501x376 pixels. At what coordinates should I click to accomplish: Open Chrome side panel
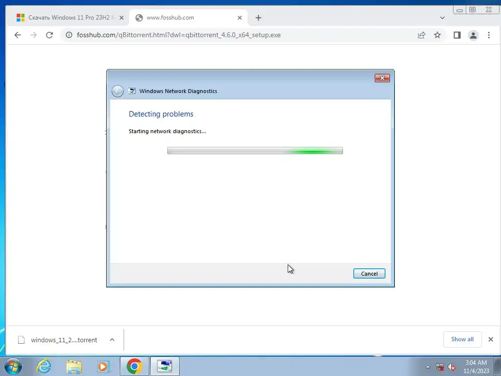point(457,35)
